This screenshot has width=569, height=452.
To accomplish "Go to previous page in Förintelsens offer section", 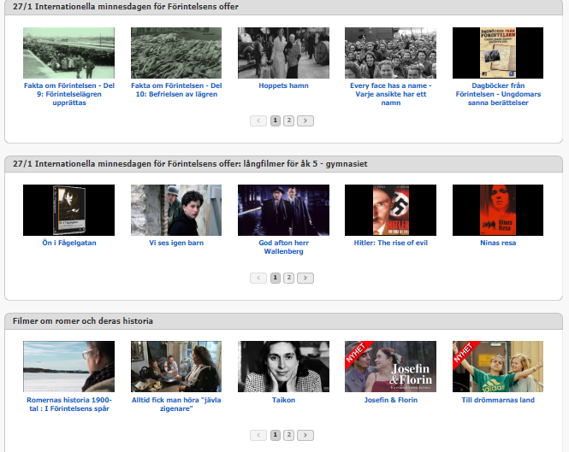I will click(x=258, y=120).
